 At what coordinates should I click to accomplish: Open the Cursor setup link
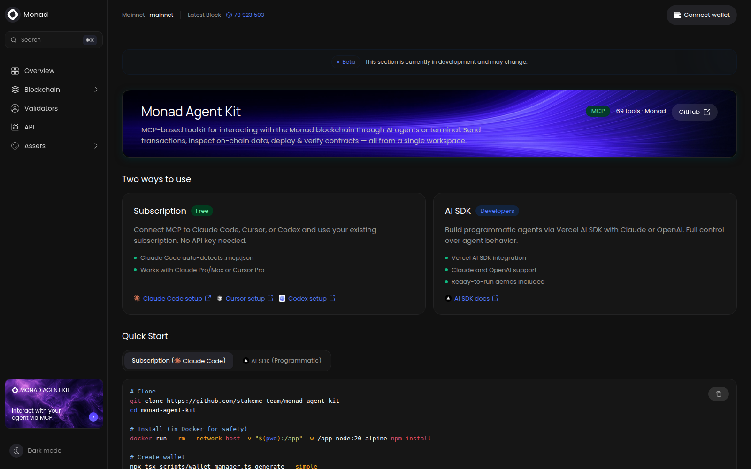[x=245, y=298]
